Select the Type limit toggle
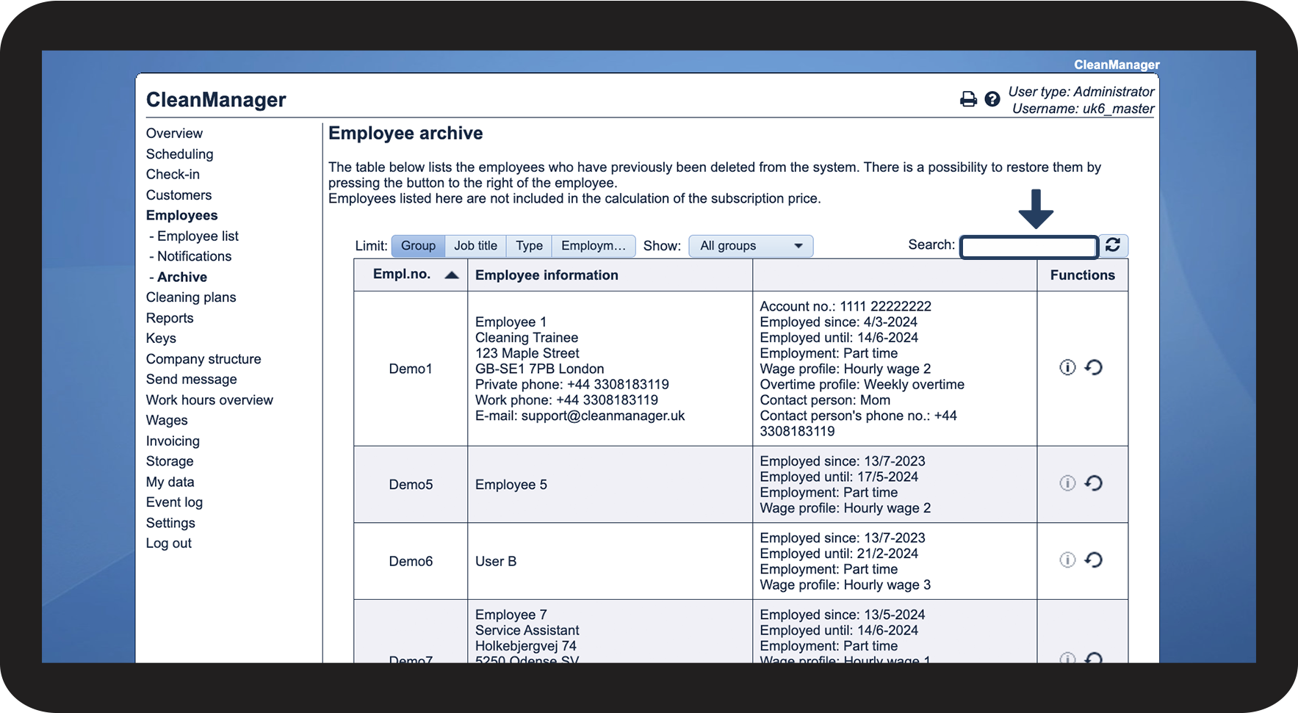Image resolution: width=1298 pixels, height=713 pixels. coord(529,246)
